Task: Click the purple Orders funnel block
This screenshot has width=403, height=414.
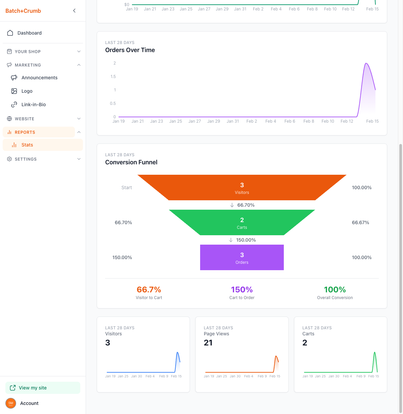Action: pos(242,257)
